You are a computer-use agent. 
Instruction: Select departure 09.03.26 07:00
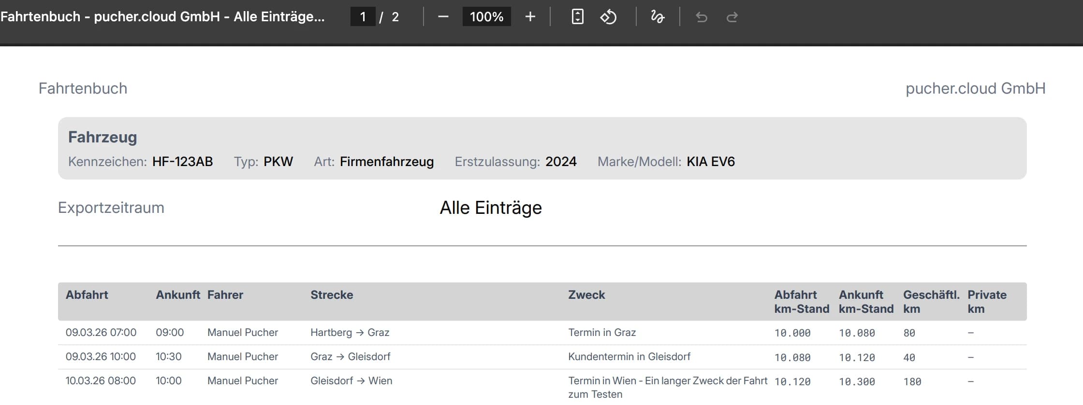pyautogui.click(x=101, y=333)
